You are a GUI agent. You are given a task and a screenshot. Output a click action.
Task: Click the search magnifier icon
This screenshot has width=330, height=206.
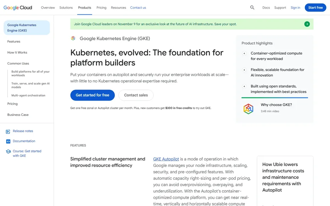point(252,8)
